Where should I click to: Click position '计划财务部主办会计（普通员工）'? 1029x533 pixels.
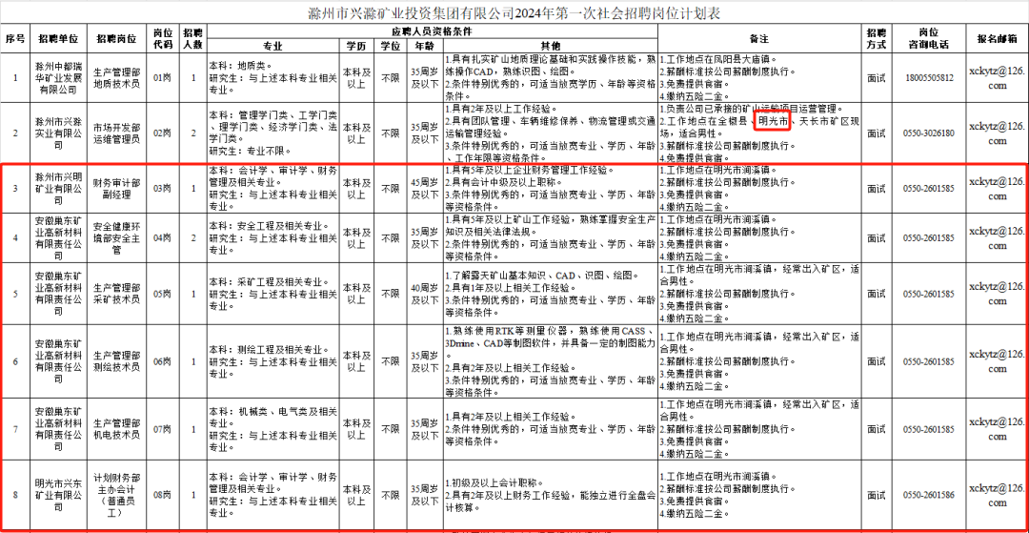[117, 496]
